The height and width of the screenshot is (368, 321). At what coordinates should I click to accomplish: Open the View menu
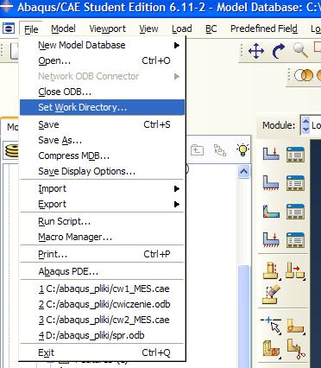148,29
